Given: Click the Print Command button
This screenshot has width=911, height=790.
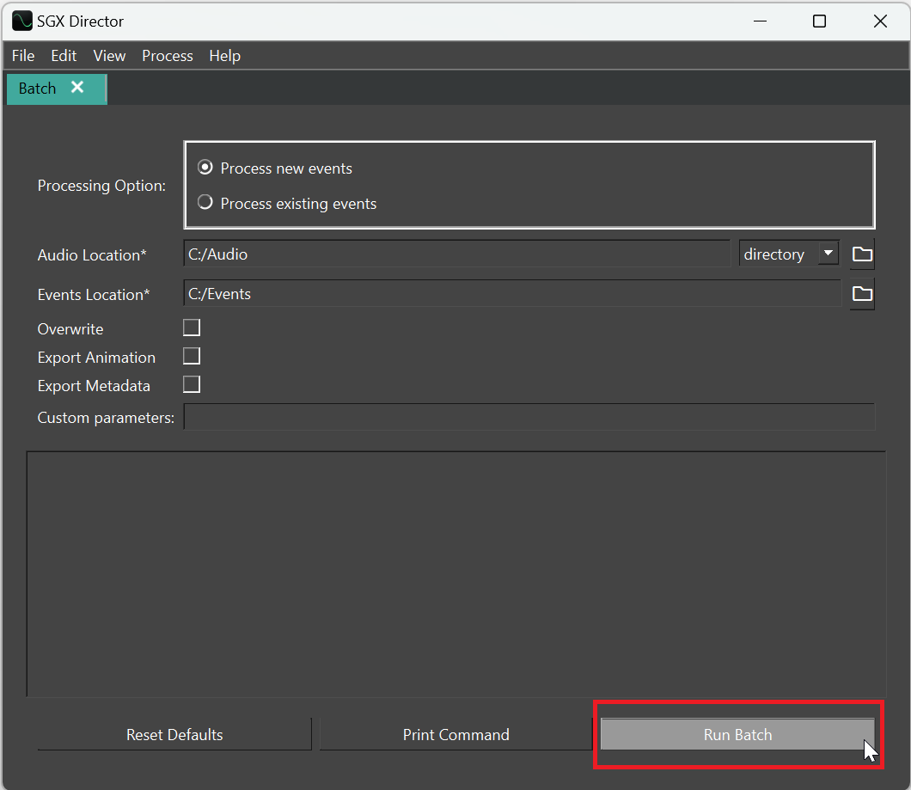Looking at the screenshot, I should tap(455, 735).
